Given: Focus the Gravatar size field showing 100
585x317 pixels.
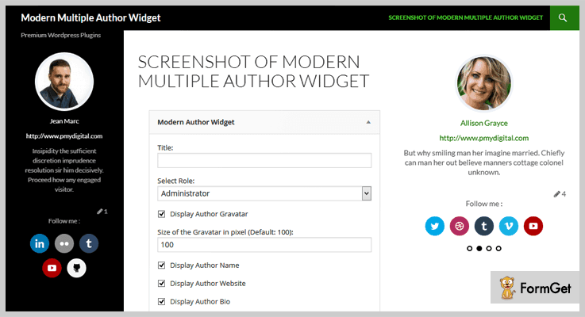Looking at the screenshot, I should pyautogui.click(x=264, y=245).
